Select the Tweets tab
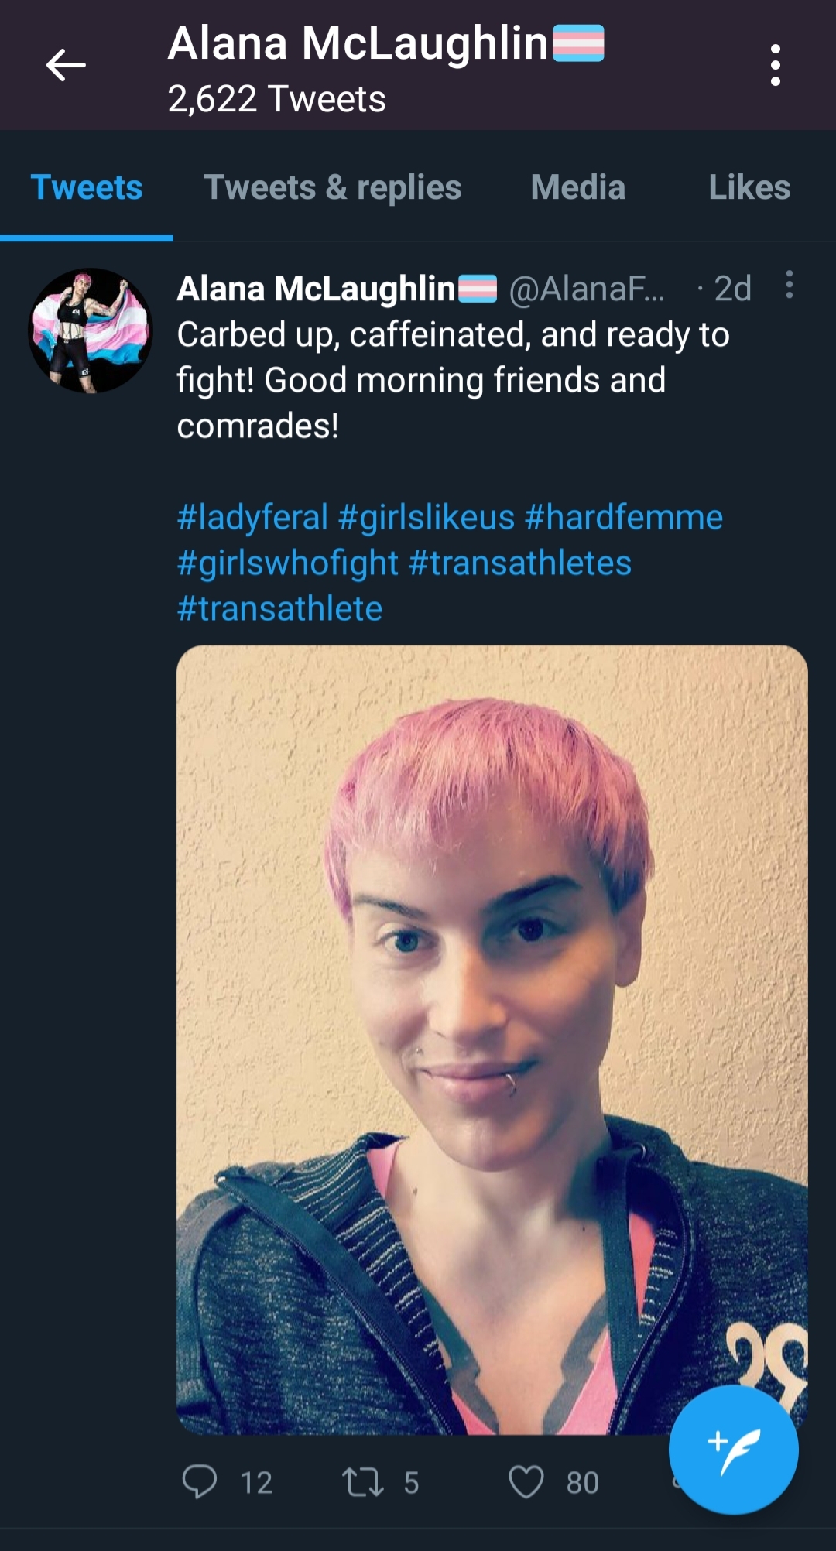The width and height of the screenshot is (836, 1551). tap(87, 187)
